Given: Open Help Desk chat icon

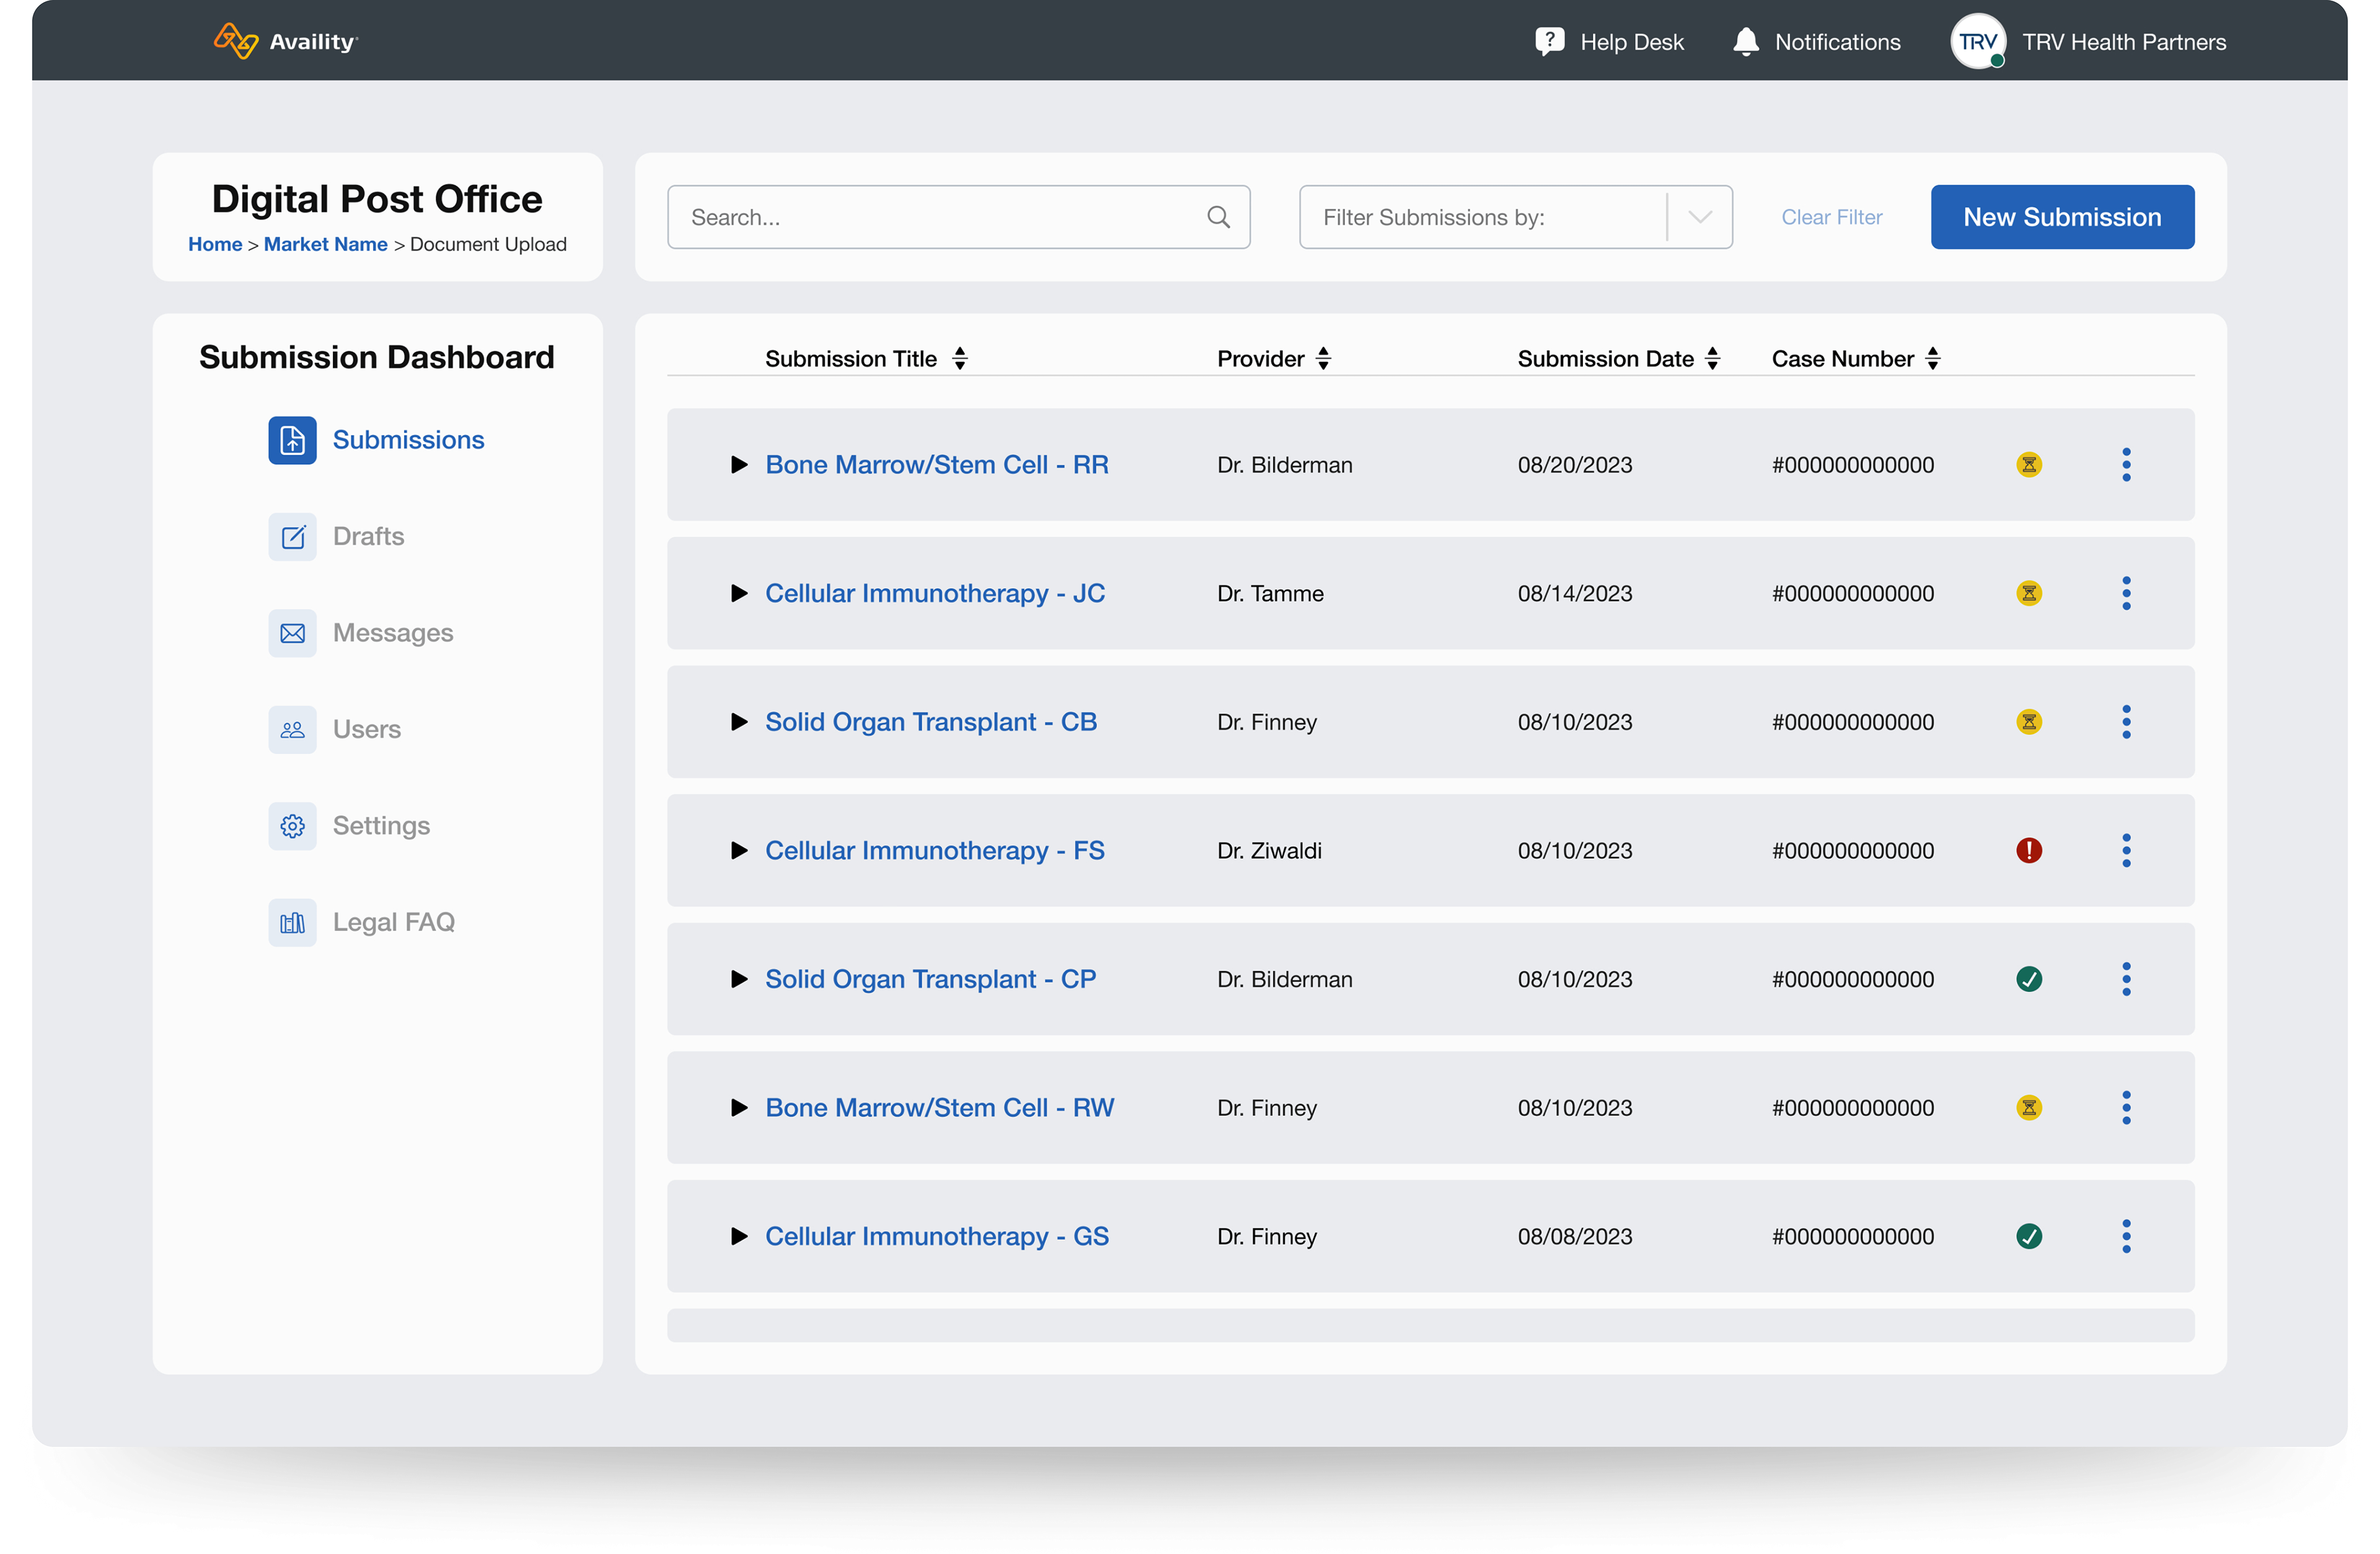Looking at the screenshot, I should pos(1549,41).
